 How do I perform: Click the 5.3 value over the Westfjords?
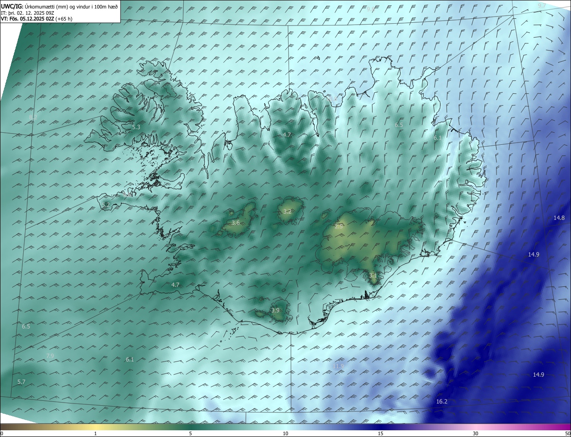[136, 127]
